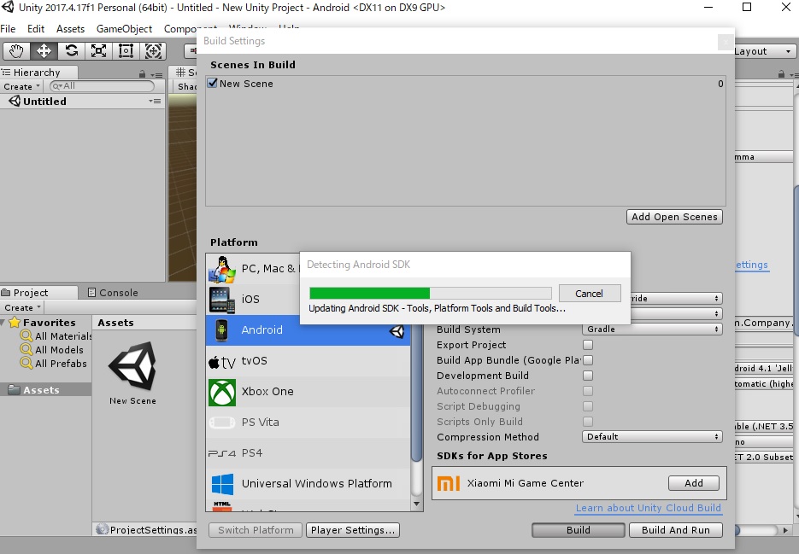Screen dimensions: 799x554
Task: Click the All Prefabs search icon
Action: (26, 363)
